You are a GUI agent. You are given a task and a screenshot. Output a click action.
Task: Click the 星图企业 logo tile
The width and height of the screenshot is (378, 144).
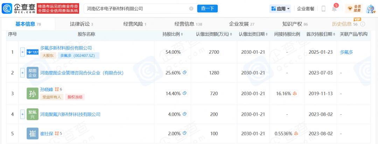(x=33, y=73)
